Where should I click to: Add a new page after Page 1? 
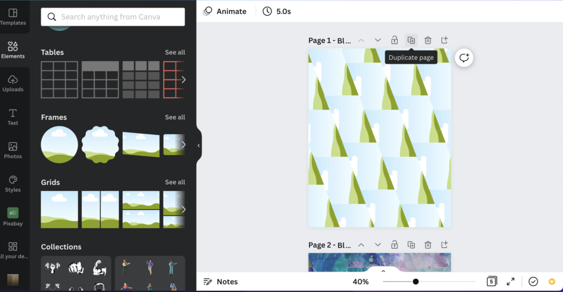pyautogui.click(x=444, y=40)
